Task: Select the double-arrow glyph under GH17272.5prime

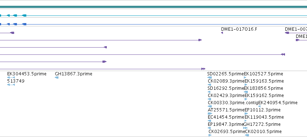Action: point(245,128)
